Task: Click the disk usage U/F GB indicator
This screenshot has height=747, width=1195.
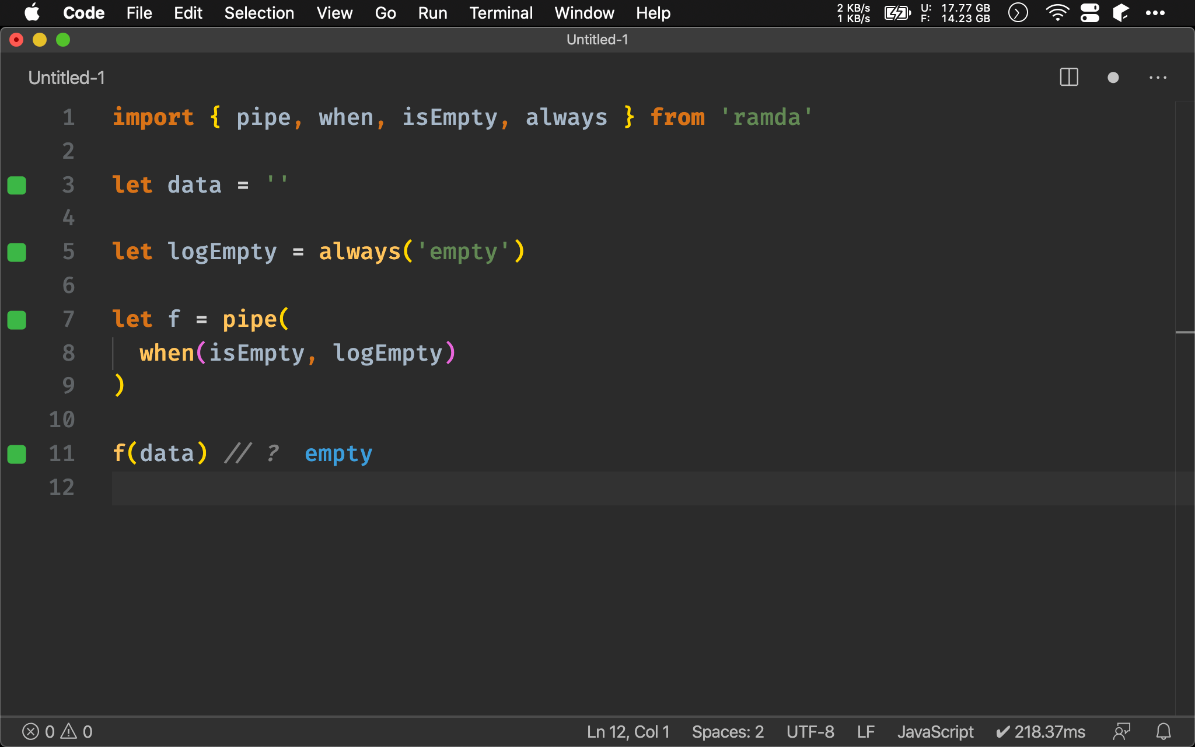Action: pos(955,13)
